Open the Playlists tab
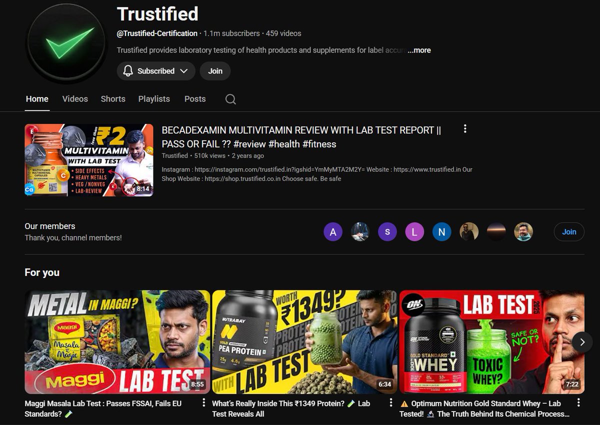The width and height of the screenshot is (600, 425). pos(154,99)
